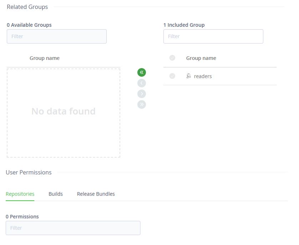This screenshot has height=245, width=299.
Task: Click the double right chevron transfer button
Action: (x=142, y=104)
